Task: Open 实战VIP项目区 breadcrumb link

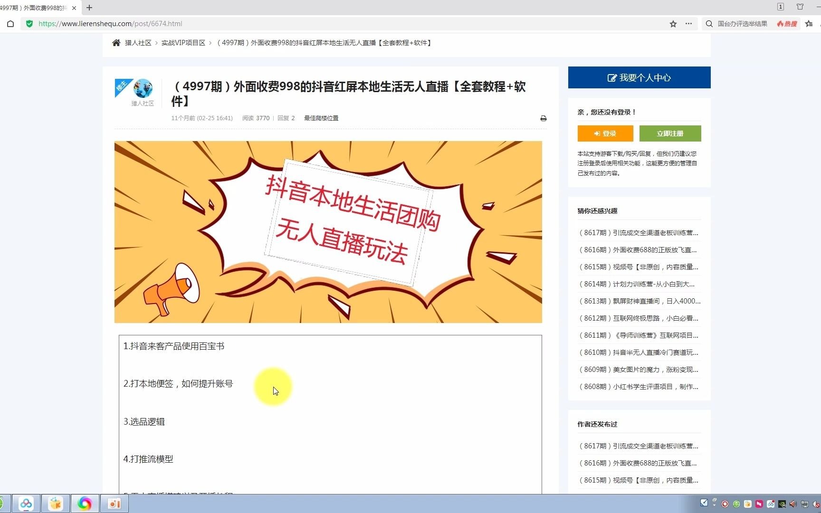Action: pyautogui.click(x=183, y=43)
